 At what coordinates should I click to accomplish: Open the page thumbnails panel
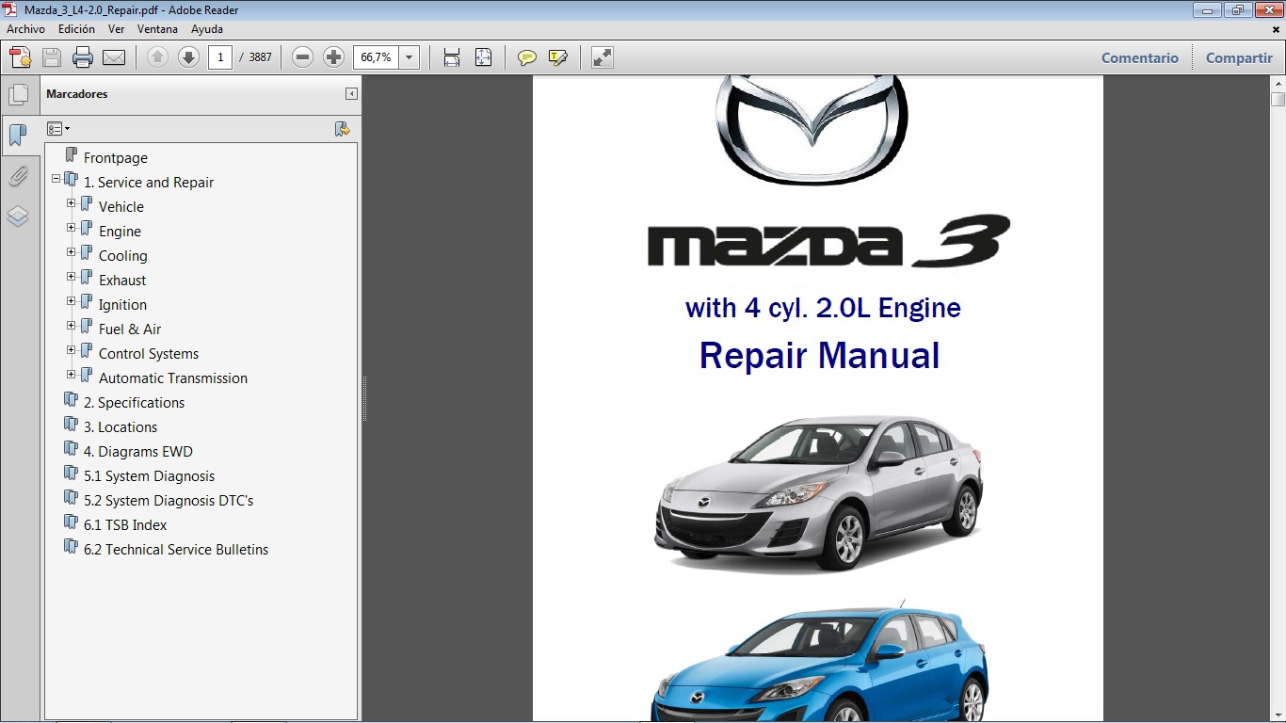20,93
